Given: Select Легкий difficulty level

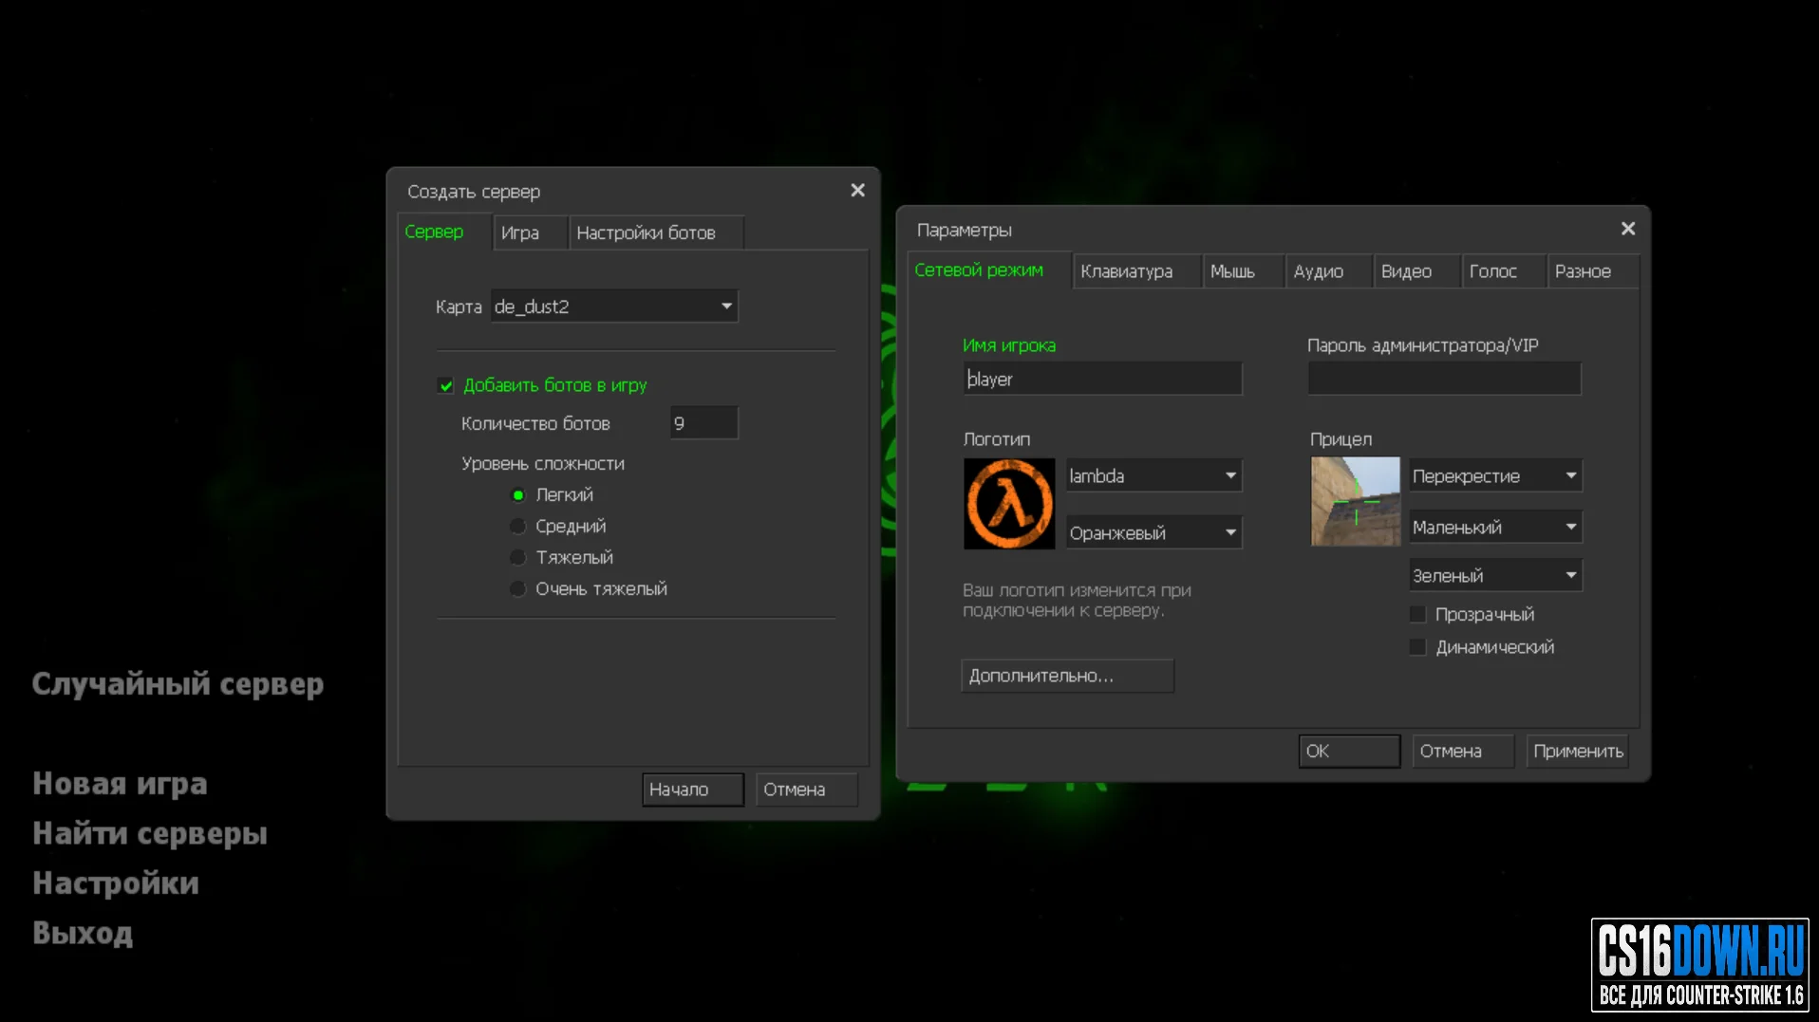Looking at the screenshot, I should [x=518, y=495].
